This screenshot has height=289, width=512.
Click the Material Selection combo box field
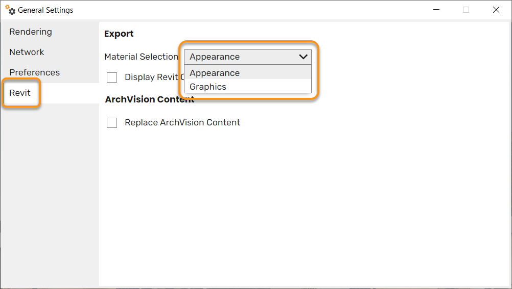(x=248, y=57)
